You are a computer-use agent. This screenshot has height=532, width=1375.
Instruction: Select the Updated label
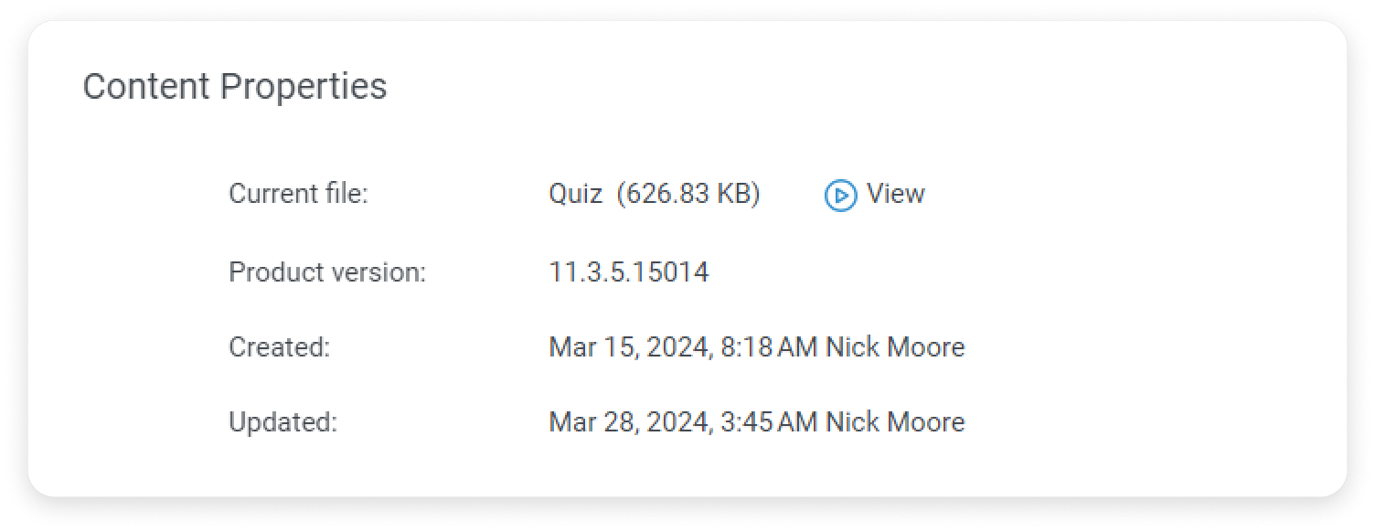pyautogui.click(x=282, y=422)
